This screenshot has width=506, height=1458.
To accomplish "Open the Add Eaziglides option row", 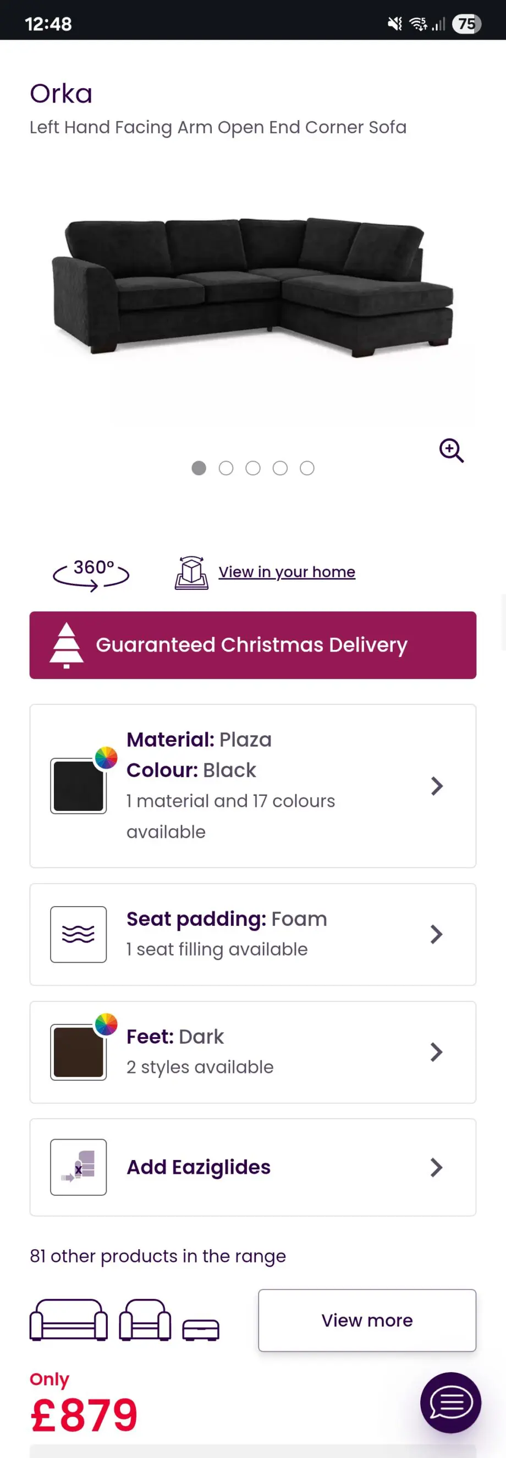I will coord(252,1167).
